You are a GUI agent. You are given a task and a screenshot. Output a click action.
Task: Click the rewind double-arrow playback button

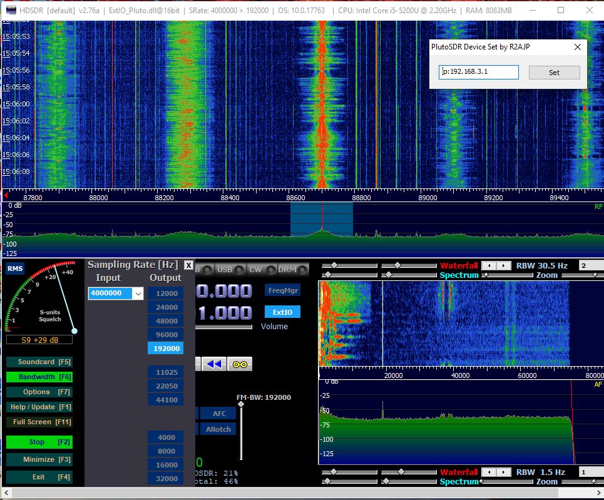point(213,364)
